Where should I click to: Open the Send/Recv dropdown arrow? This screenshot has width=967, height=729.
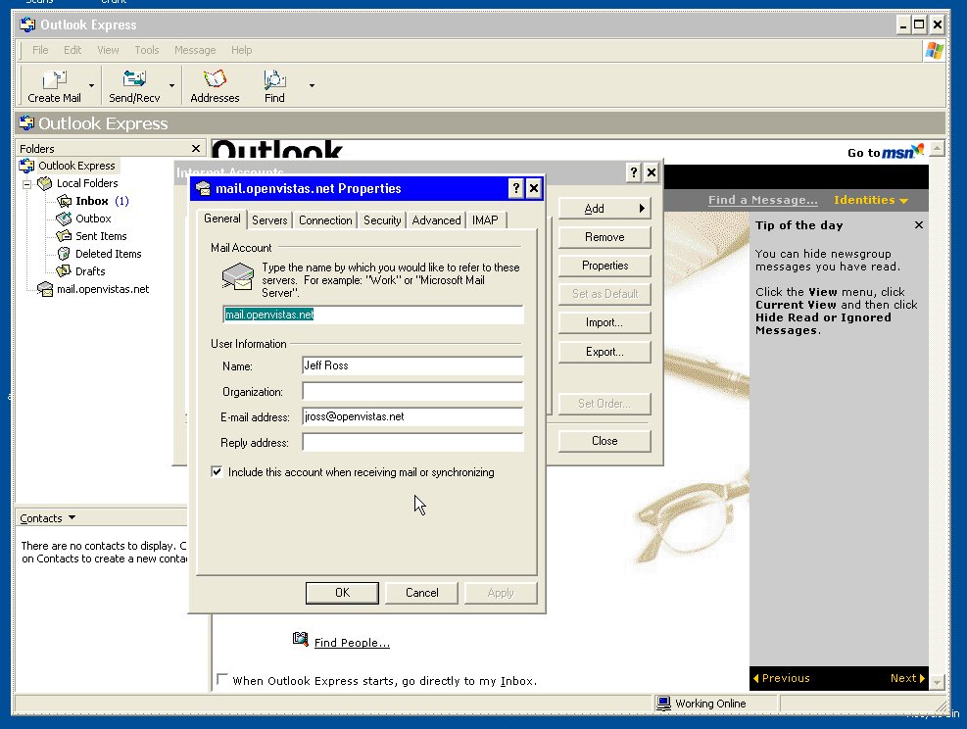click(171, 85)
